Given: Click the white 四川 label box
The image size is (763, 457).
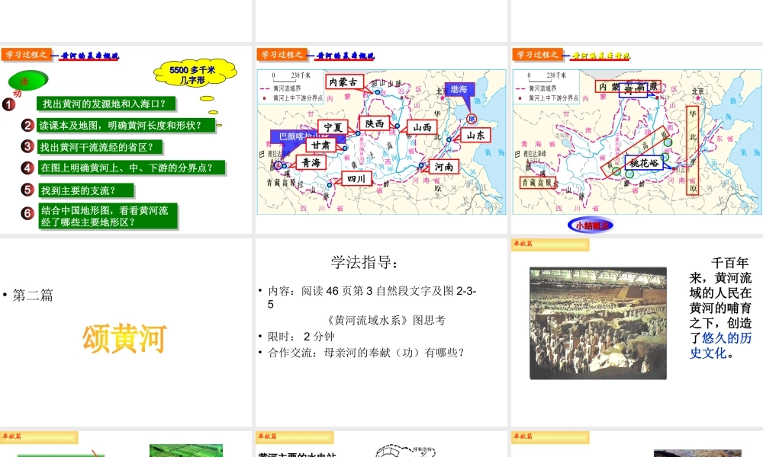Looking at the screenshot, I should point(356,179).
